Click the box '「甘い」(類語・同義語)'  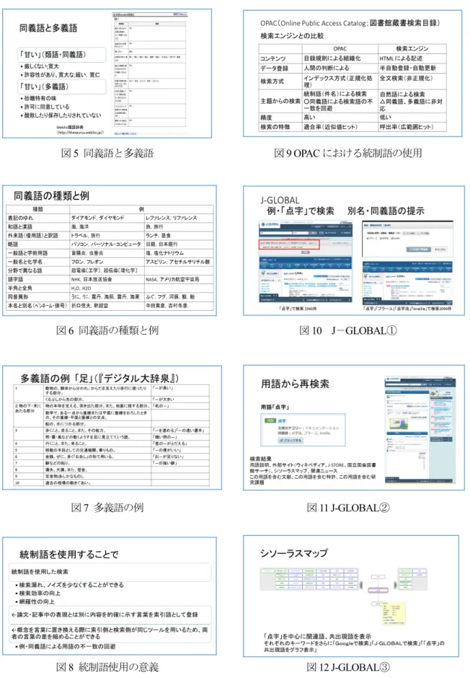62,55
